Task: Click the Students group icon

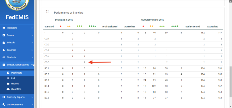Action: point(4,57)
